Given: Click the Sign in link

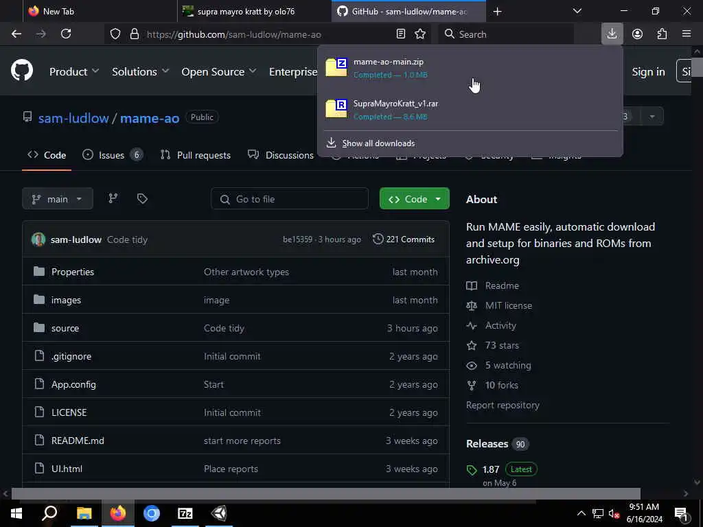Looking at the screenshot, I should point(648,71).
